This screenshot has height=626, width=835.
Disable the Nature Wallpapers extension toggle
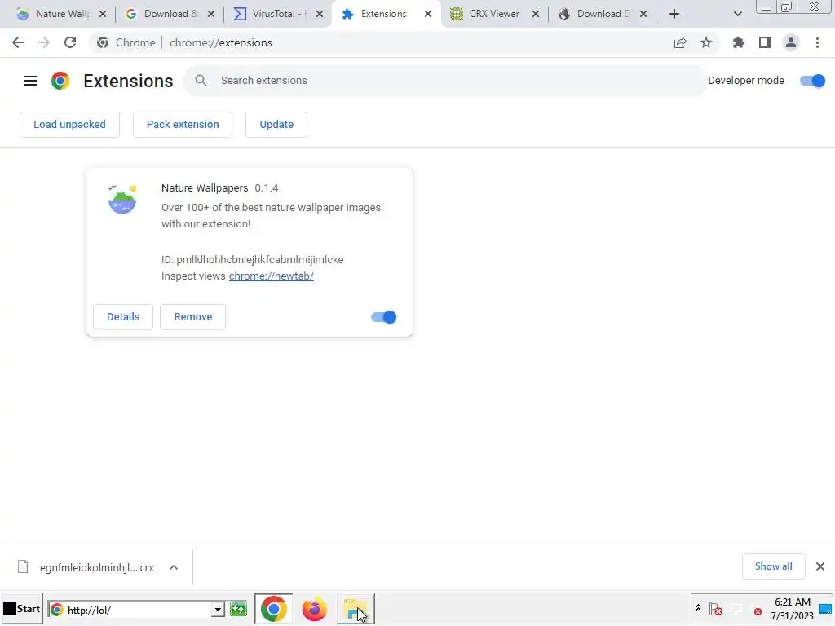pos(384,317)
